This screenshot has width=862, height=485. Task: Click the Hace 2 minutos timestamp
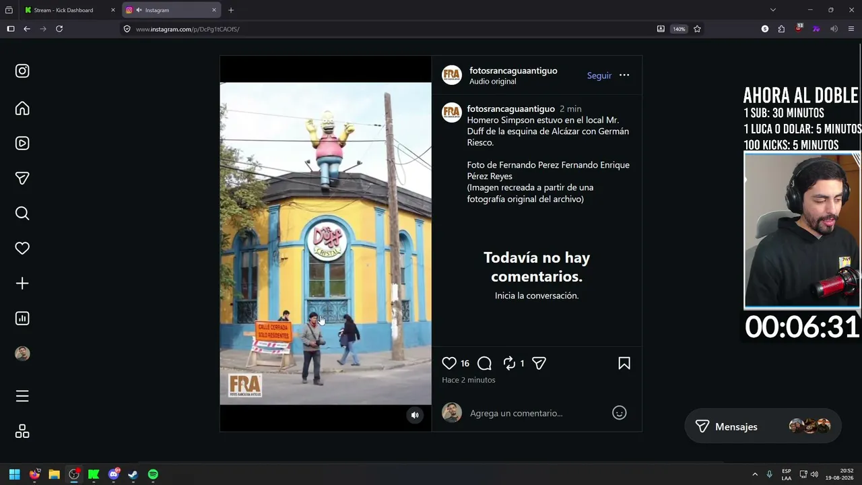(x=469, y=380)
